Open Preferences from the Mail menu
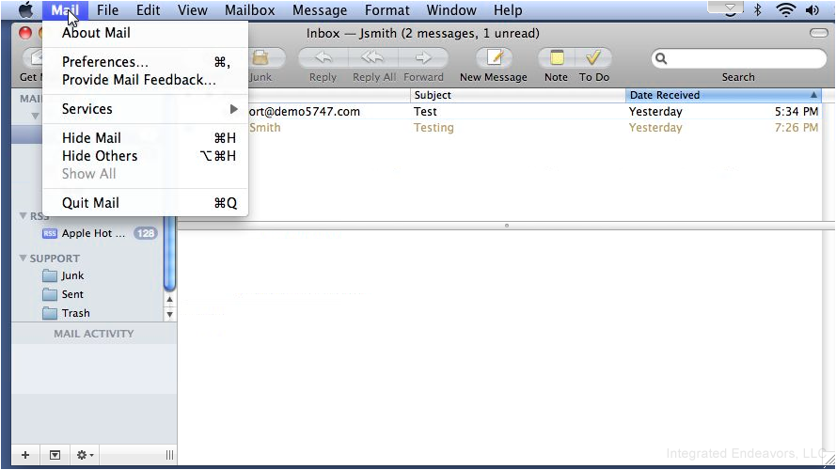 (145, 62)
